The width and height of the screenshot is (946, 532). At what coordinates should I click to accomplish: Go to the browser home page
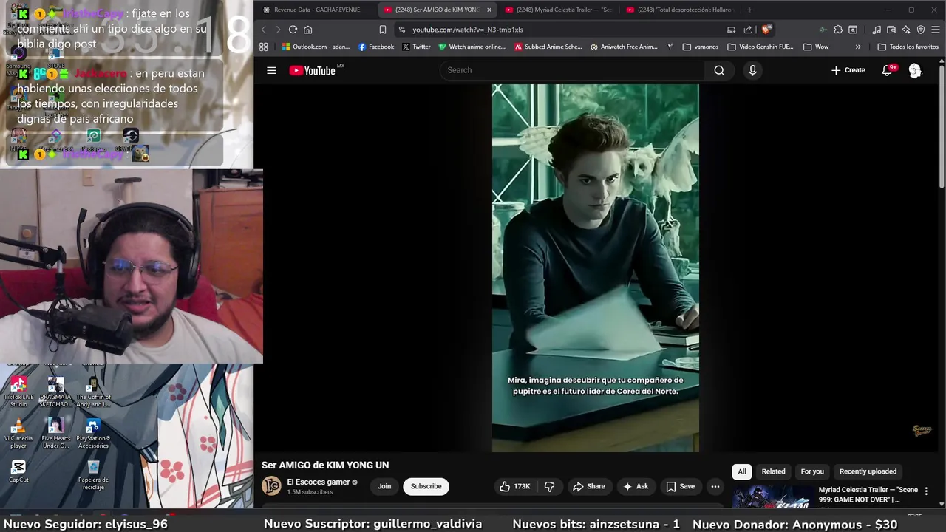[308, 30]
